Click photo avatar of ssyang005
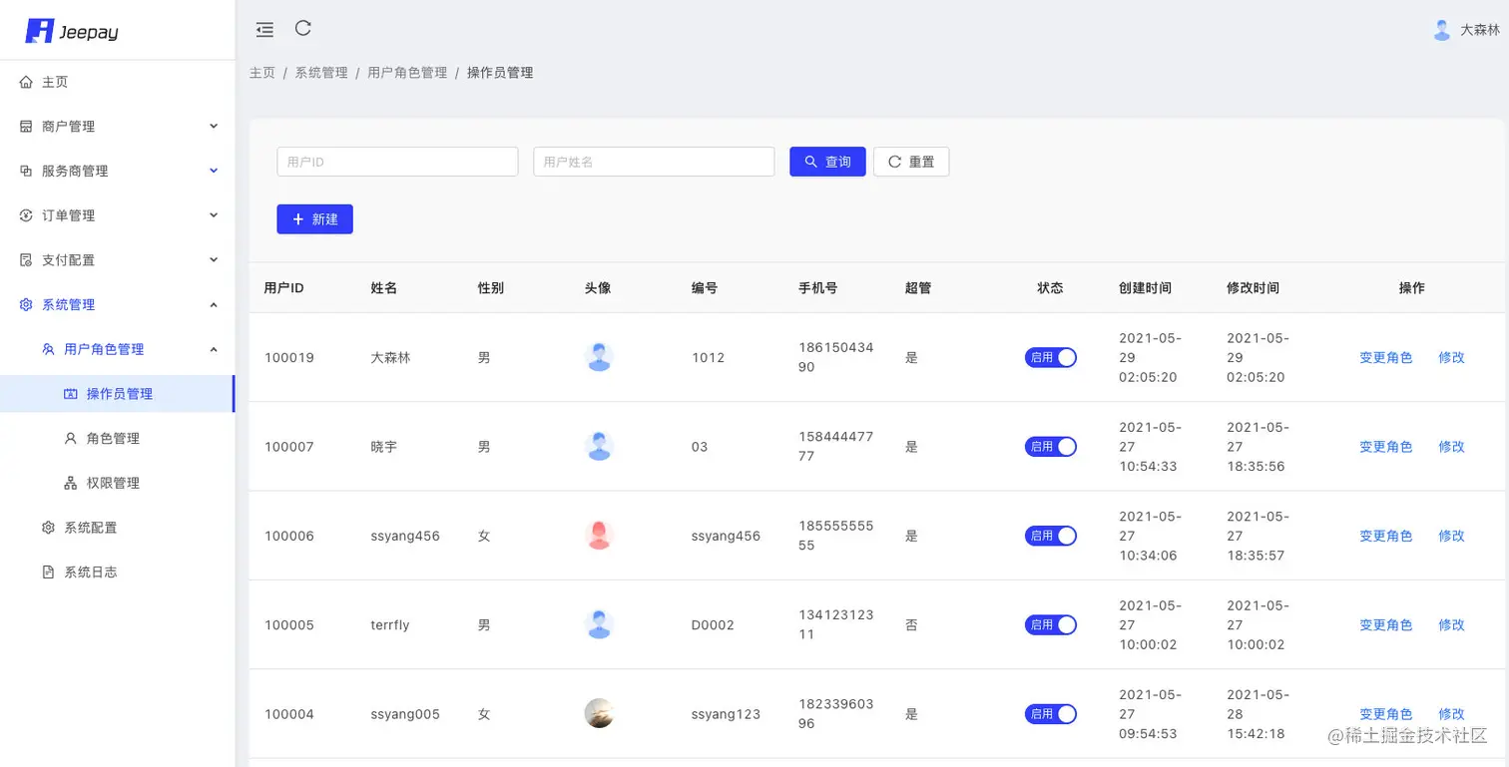Image resolution: width=1509 pixels, height=767 pixels. point(599,713)
